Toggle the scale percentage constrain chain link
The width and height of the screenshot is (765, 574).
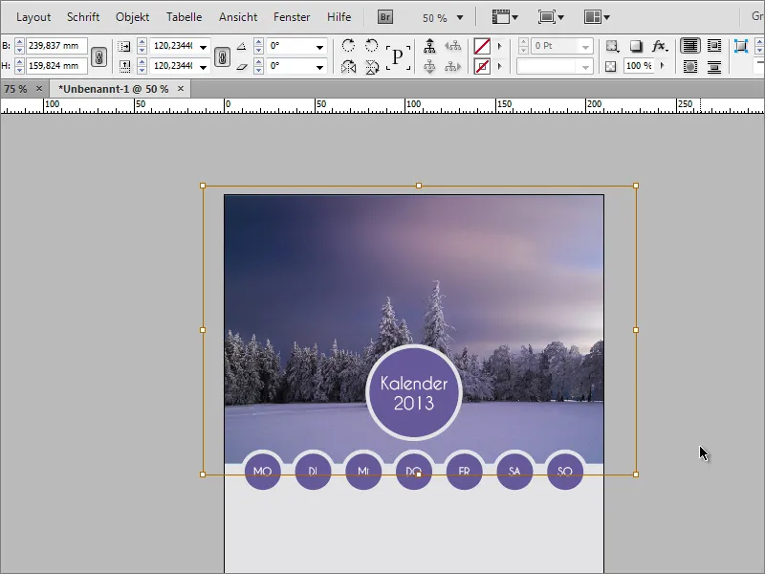(x=223, y=57)
